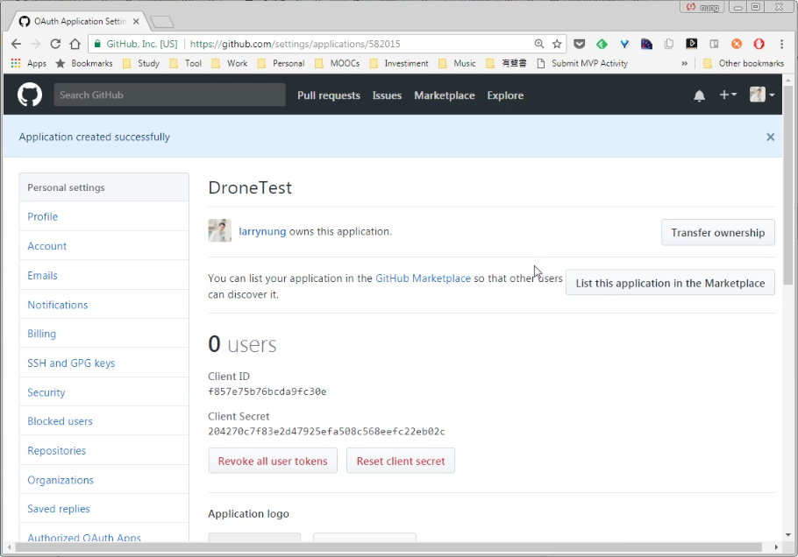Open Pull requests in header
Screen dimensions: 798x557
[329, 95]
